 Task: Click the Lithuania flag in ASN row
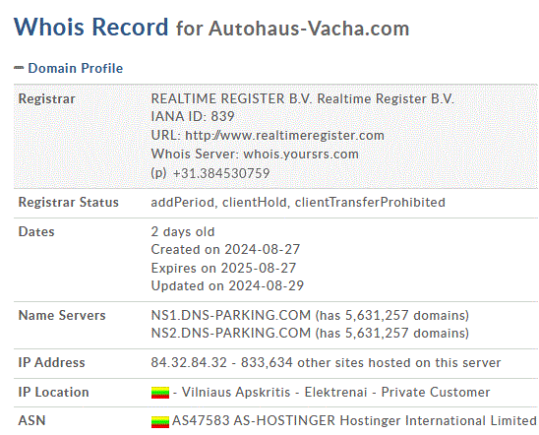160,422
